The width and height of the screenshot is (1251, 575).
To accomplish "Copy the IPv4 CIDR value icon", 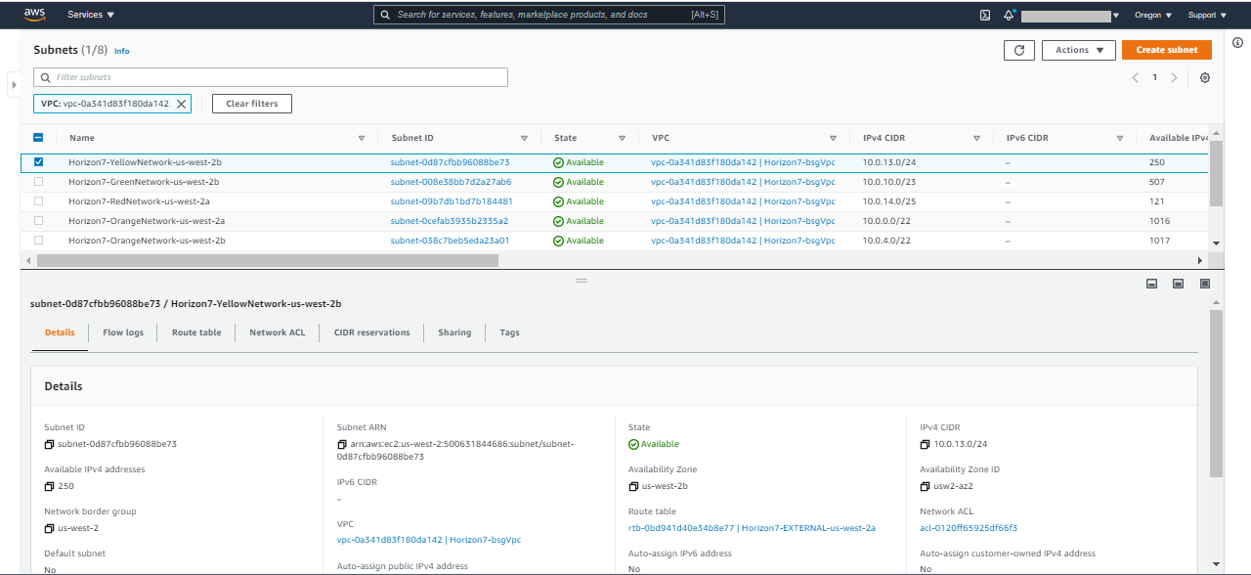I will 925,445.
